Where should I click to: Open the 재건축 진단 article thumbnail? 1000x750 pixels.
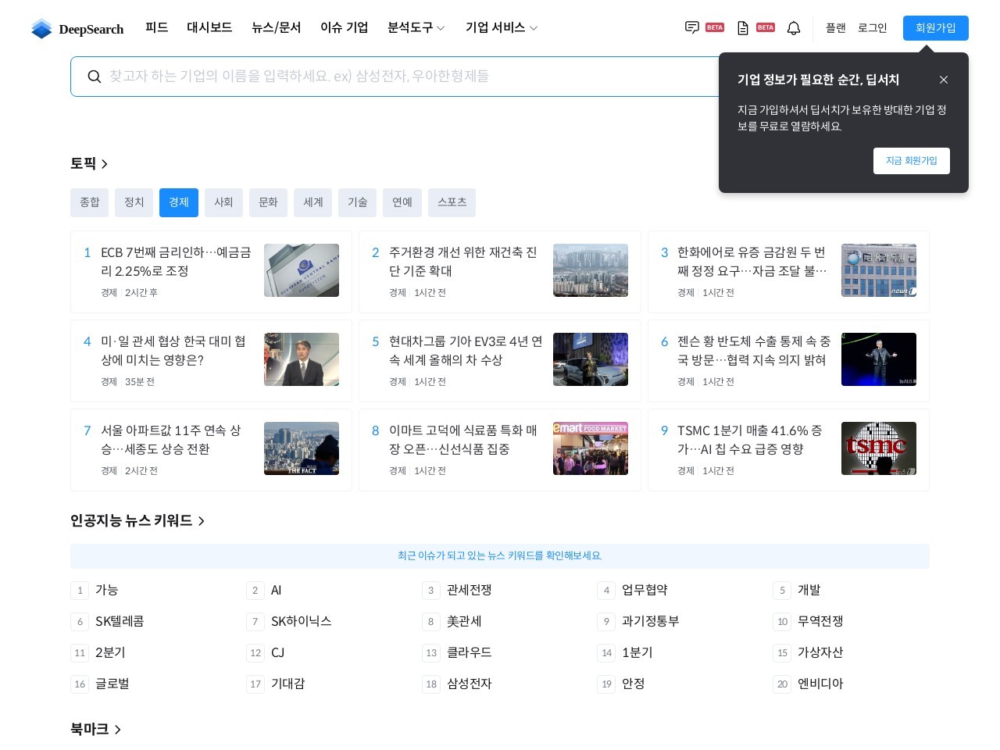[x=591, y=270]
